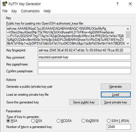Select the DSA key type

37,121
